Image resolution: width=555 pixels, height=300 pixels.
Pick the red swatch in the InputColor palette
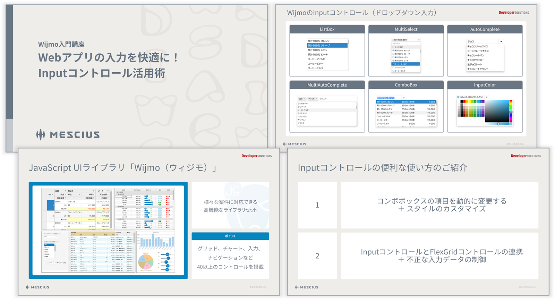coord(464,102)
